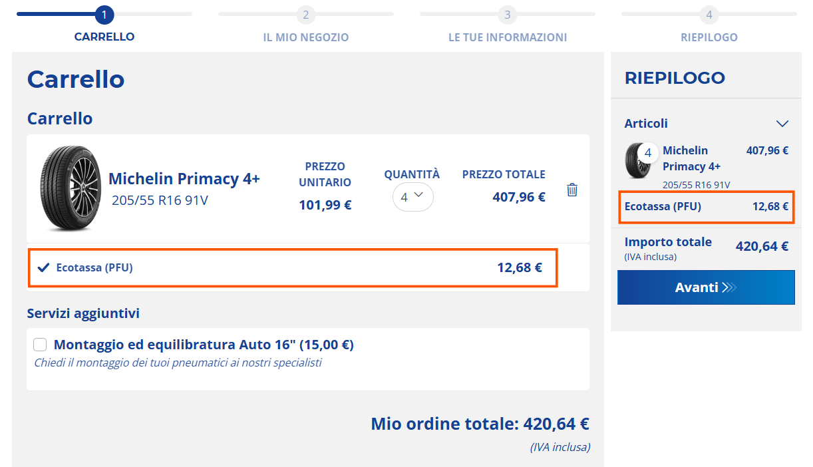Viewport: 813px width, 467px height.
Task: Go to Riepilogo step label
Action: click(x=709, y=37)
